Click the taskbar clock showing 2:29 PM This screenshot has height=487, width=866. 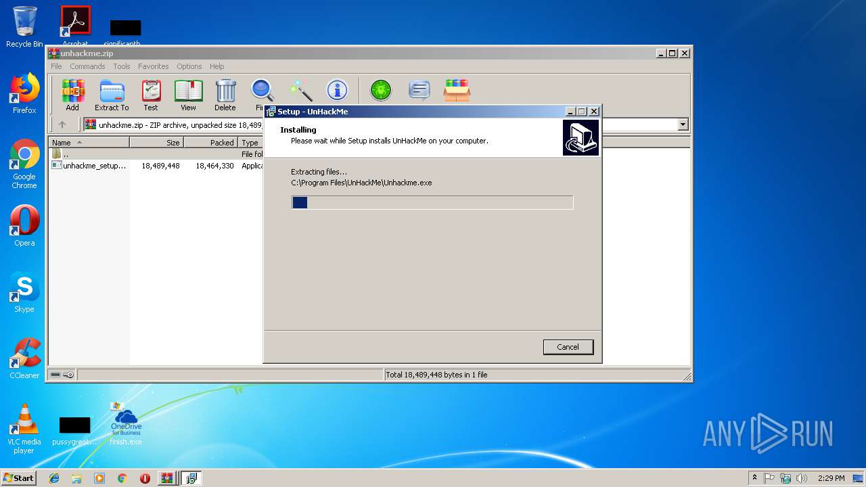click(831, 478)
